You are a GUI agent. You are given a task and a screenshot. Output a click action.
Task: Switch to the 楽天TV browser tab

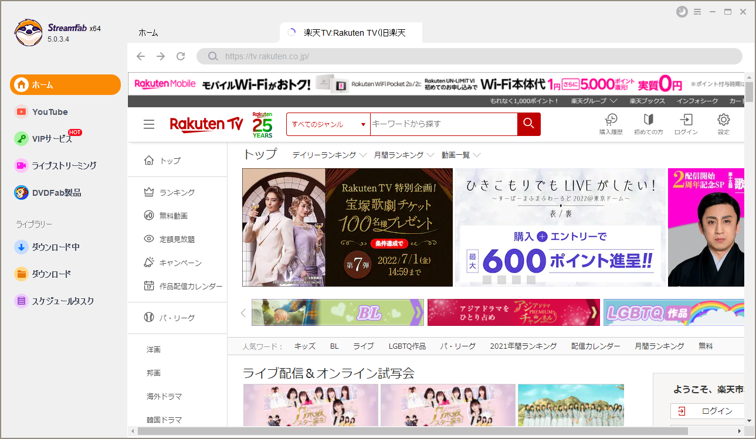(x=351, y=33)
